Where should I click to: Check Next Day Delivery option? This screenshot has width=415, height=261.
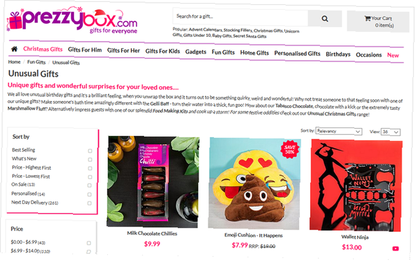pyautogui.click(x=90, y=203)
